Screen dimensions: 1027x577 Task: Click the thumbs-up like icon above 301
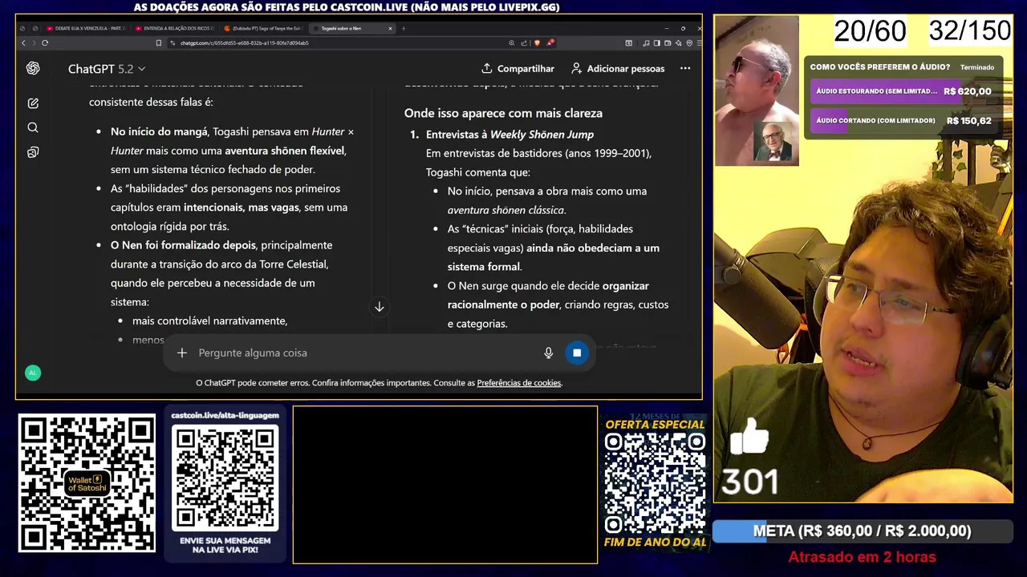point(749,438)
